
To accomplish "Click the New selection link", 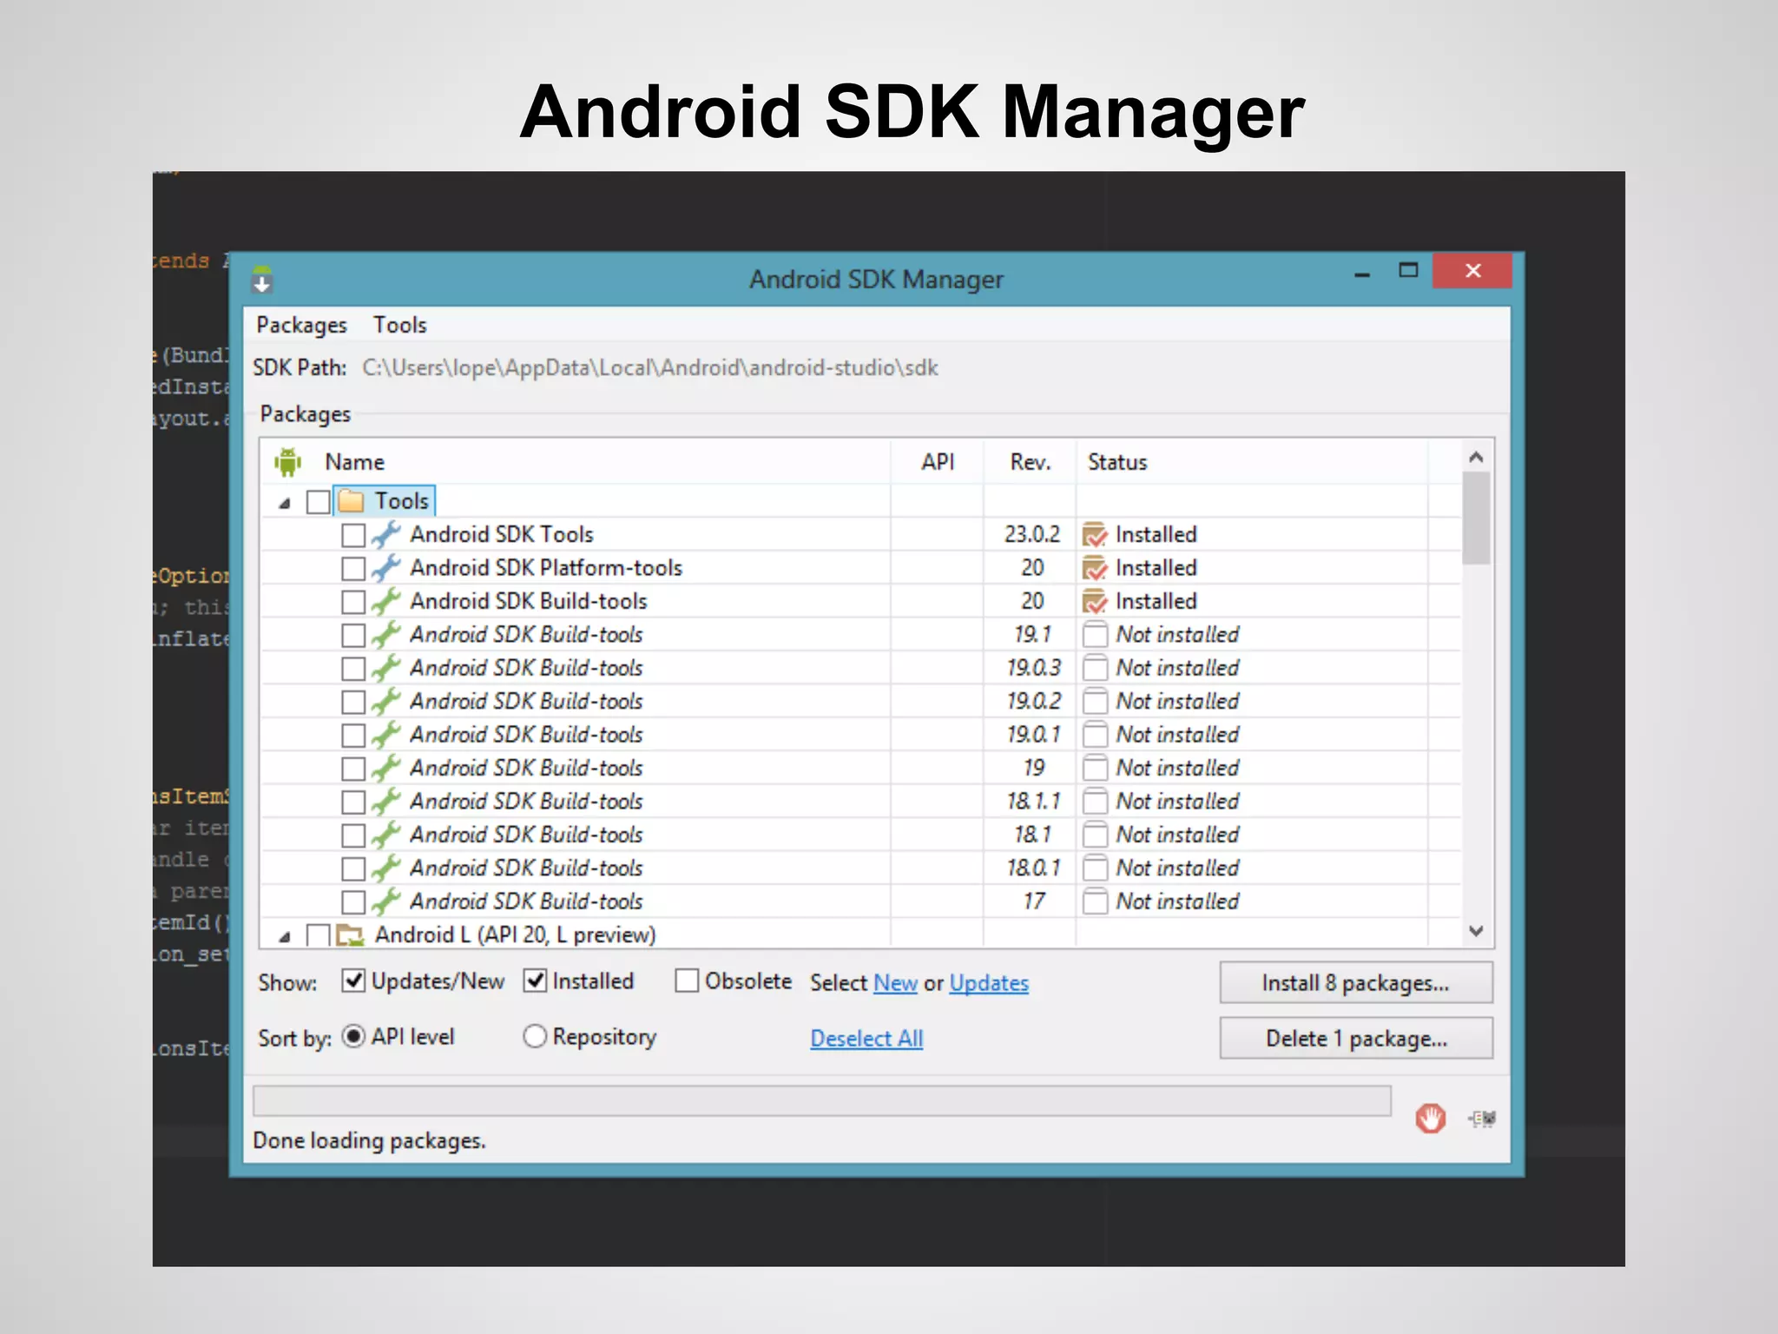I will (x=895, y=983).
